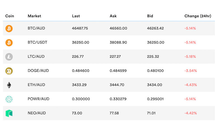This screenshot has height=121, width=215.
Task: Sort by the Coin column header
Action: [10, 16]
